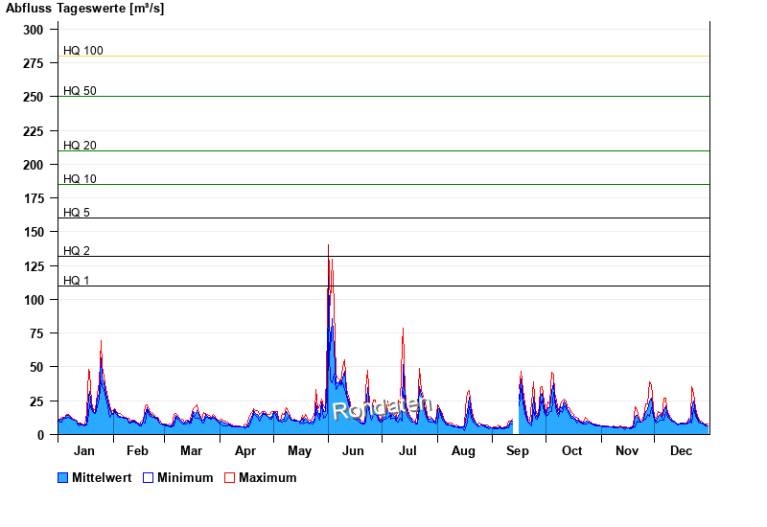Toggle the Minimum series via its legend label

[185, 477]
